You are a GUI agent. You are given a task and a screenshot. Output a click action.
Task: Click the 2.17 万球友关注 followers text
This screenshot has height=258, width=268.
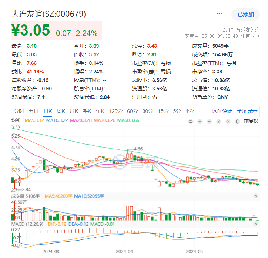pos(241,30)
